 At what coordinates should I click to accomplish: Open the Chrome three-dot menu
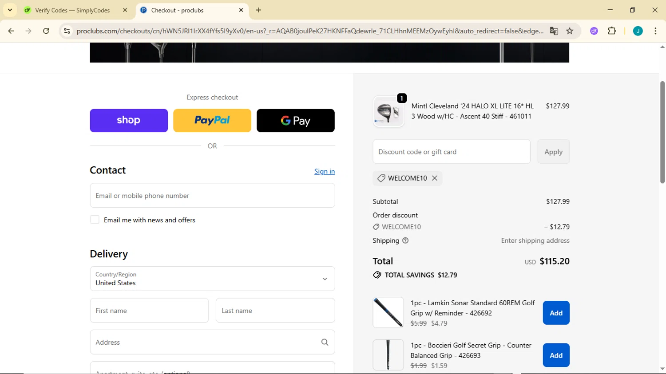point(655,31)
